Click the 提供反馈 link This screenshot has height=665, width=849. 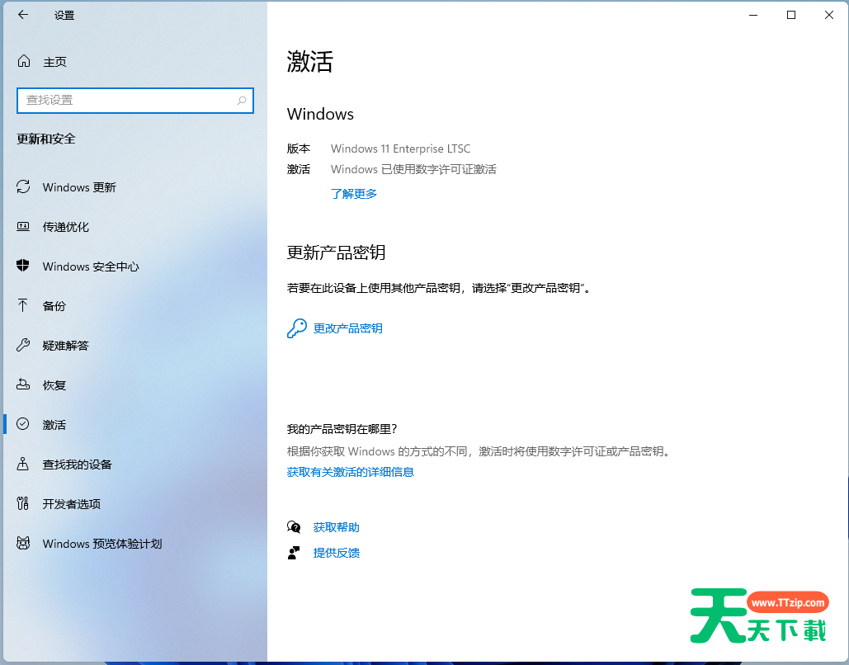tap(337, 552)
